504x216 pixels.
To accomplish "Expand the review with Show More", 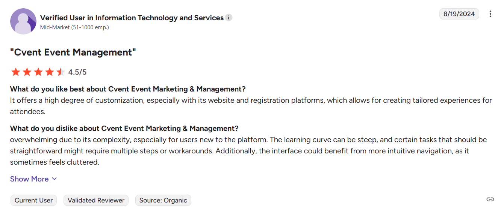I will (x=29, y=179).
